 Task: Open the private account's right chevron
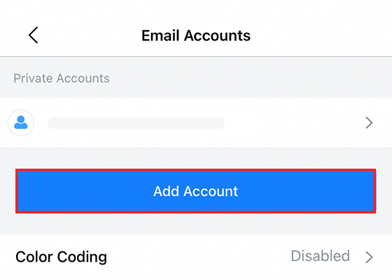tap(369, 122)
